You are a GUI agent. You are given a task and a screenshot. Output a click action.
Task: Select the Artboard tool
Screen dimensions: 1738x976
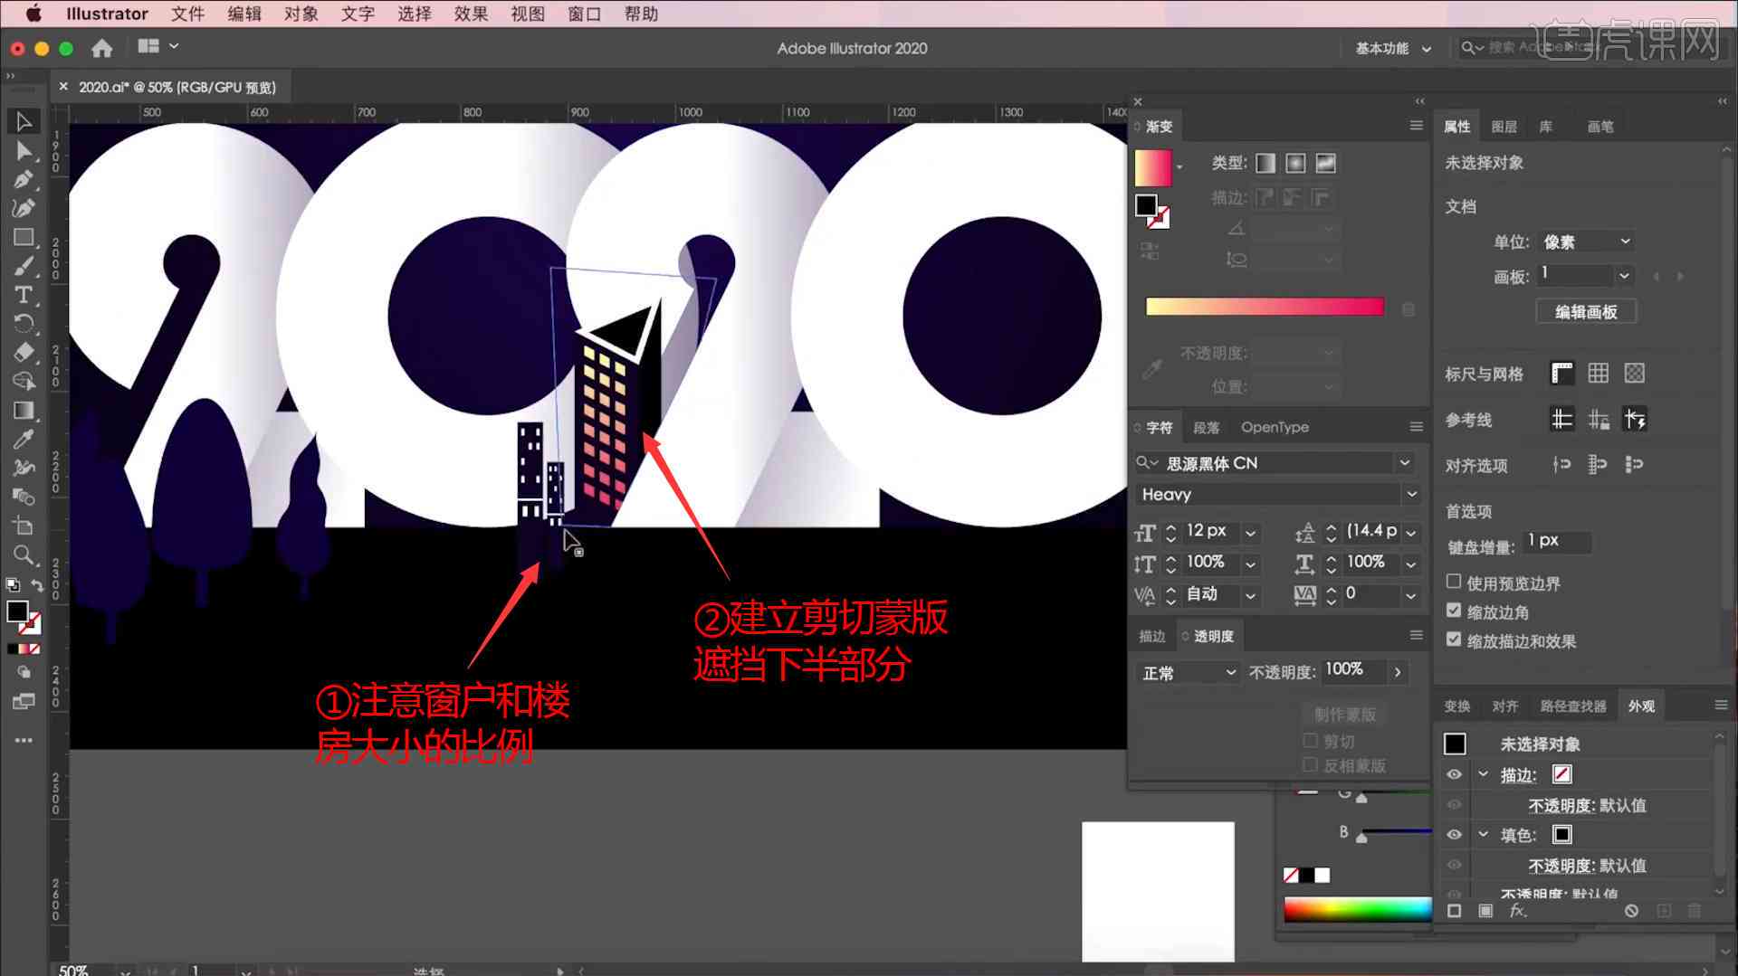(24, 526)
